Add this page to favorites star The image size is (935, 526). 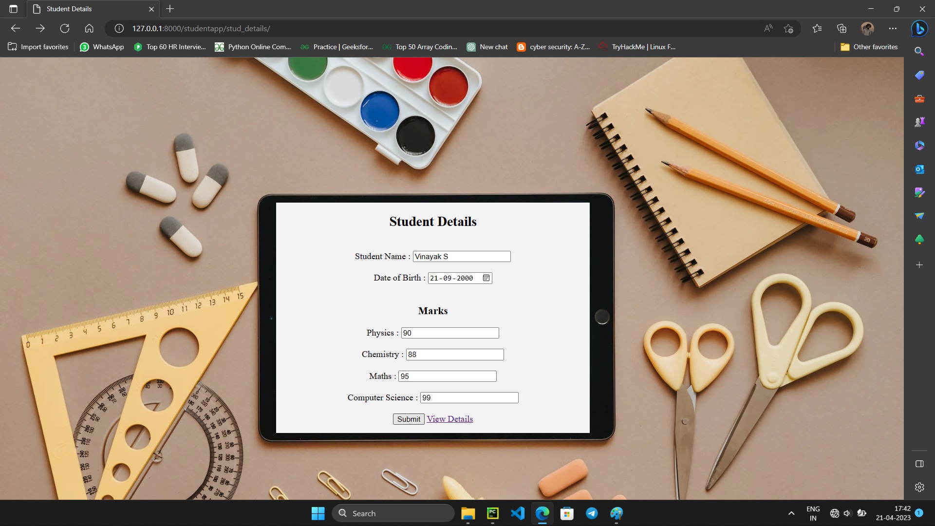point(788,29)
